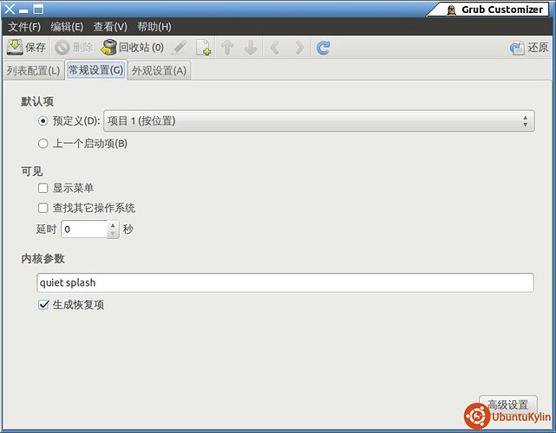This screenshot has height=433, width=556.
Task: Uncheck the 生成恢复项 checkbox
Action: pyautogui.click(x=43, y=305)
